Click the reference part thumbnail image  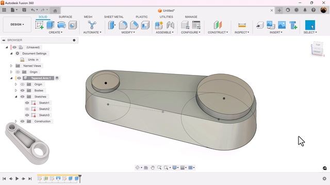[x=27, y=143]
